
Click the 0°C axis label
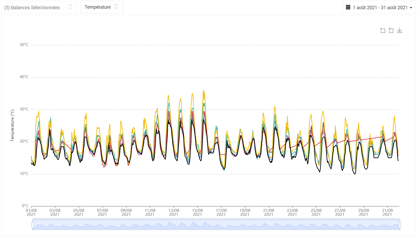(x=25, y=206)
